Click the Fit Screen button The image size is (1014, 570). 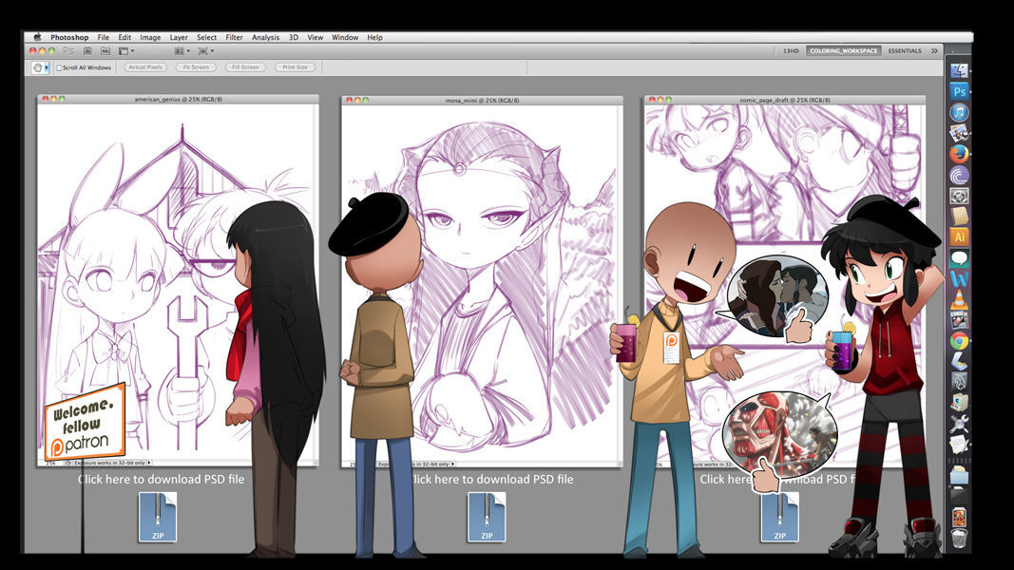[196, 67]
